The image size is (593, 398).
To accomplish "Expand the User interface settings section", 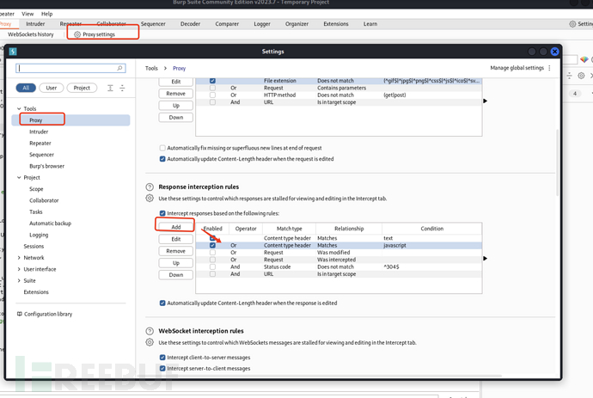I will pyautogui.click(x=19, y=269).
